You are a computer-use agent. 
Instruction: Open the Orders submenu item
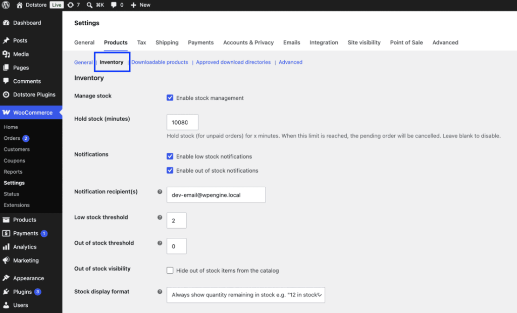click(12, 138)
